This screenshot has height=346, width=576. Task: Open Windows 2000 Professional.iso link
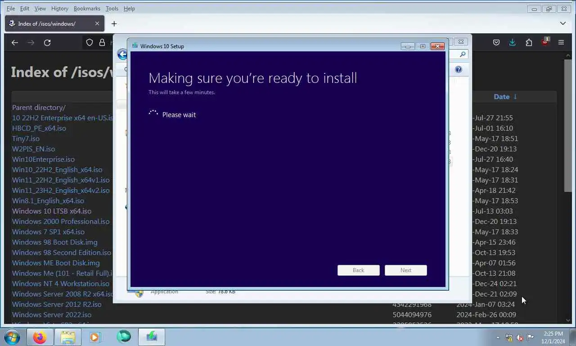coord(61,221)
